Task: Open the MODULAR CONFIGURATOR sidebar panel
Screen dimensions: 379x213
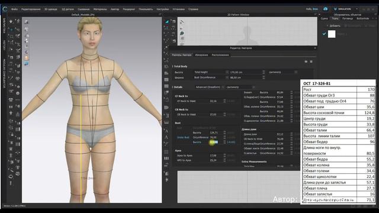Action: 4,73
